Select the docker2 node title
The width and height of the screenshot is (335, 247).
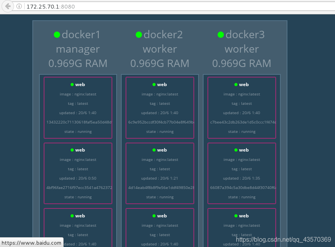pyautogui.click(x=163, y=35)
